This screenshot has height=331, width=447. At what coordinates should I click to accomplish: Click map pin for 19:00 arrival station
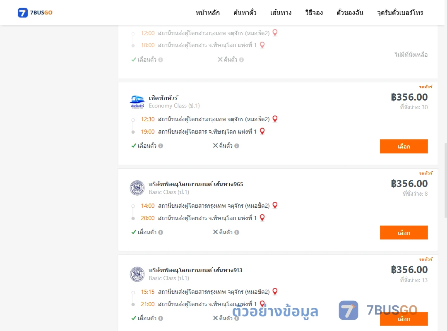262,131
